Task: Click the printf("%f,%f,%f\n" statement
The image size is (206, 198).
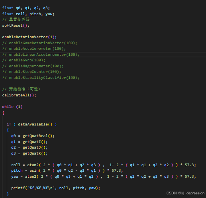Action: pyautogui.click(x=56, y=188)
